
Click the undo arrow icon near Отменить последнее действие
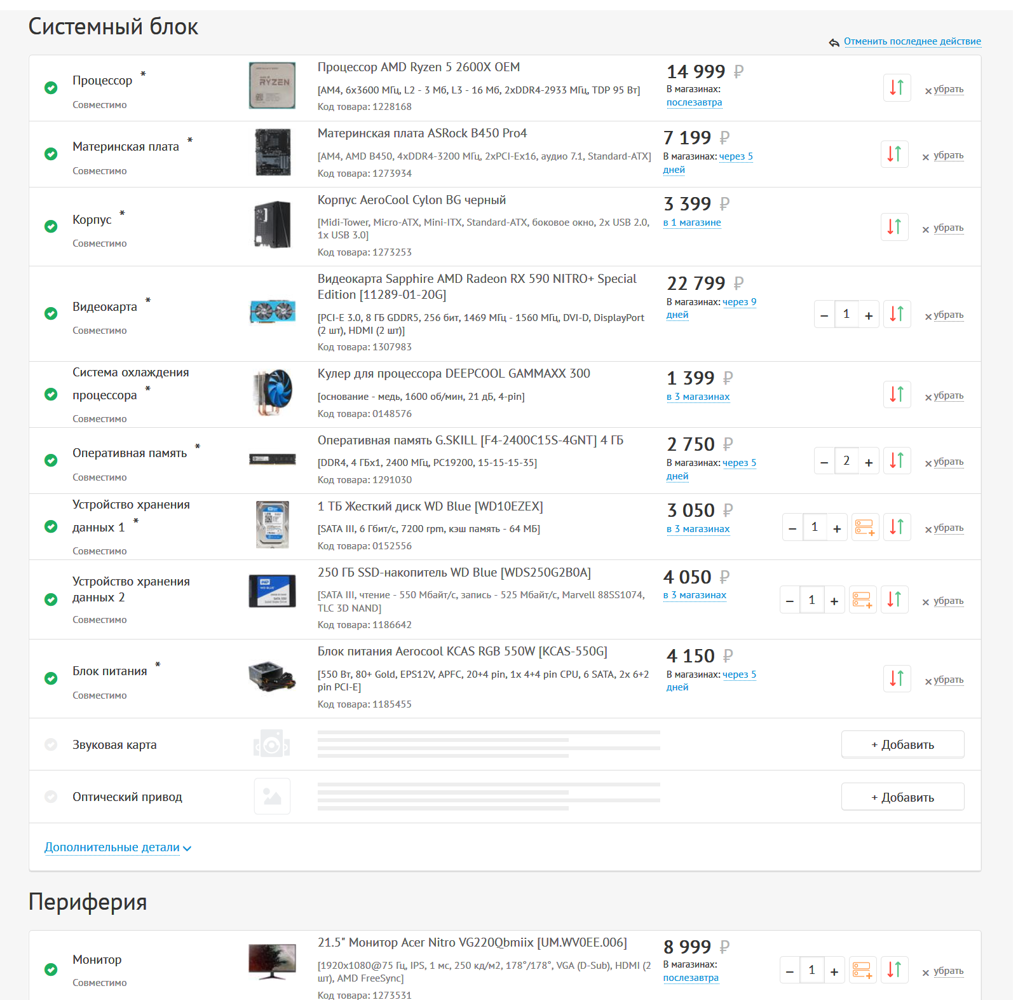click(x=834, y=43)
